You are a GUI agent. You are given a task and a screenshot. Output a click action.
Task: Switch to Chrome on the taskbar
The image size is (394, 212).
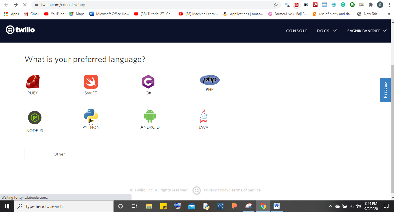click(263, 206)
